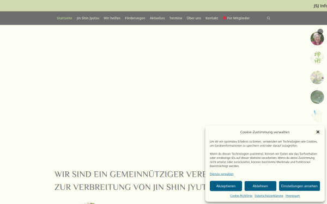Open the Aktuelles menu item
Image resolution: width=327 pixels, height=204 pixels.
pos(158,18)
